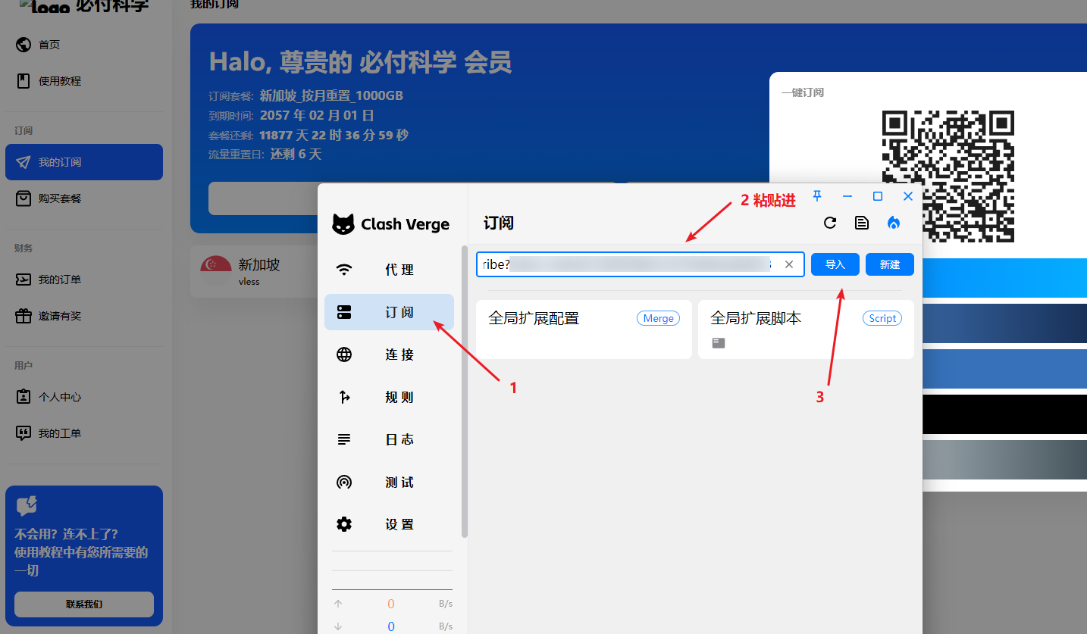Click the expiry date 2057 年 02 月 01 日
This screenshot has height=634, width=1087.
click(317, 115)
